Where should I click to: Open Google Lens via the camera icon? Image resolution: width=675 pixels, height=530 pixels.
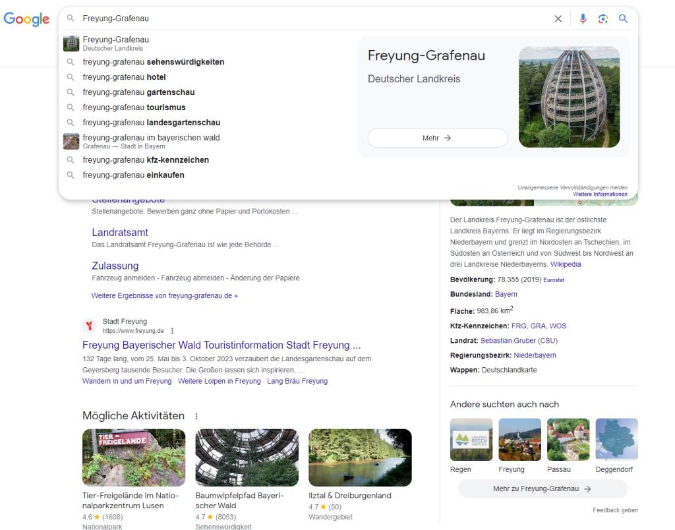point(603,18)
